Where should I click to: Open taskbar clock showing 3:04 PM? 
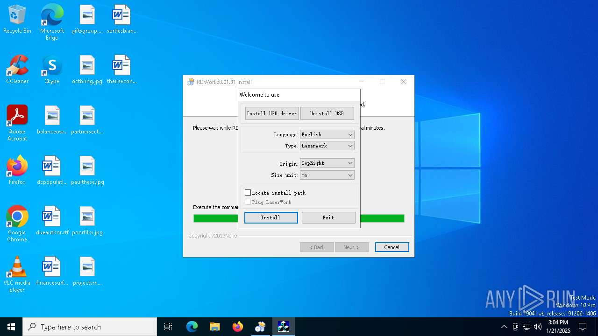tap(558, 327)
